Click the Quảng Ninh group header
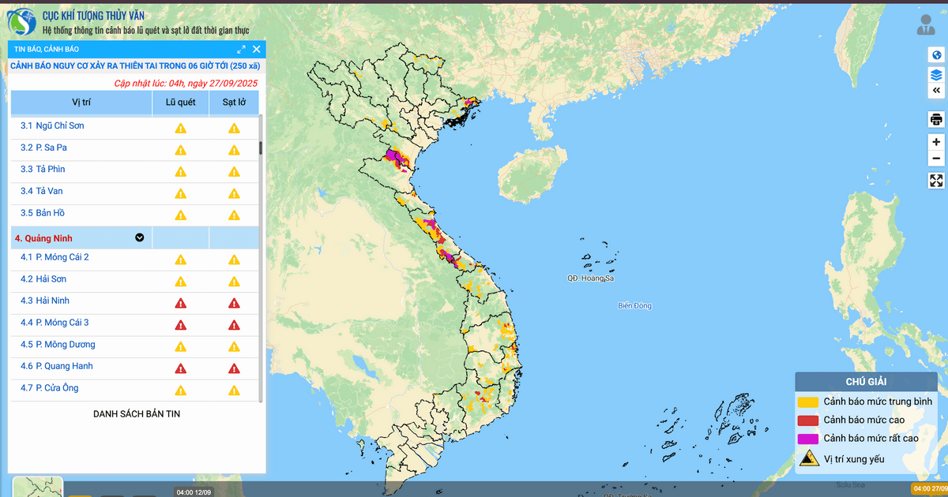 pos(134,237)
